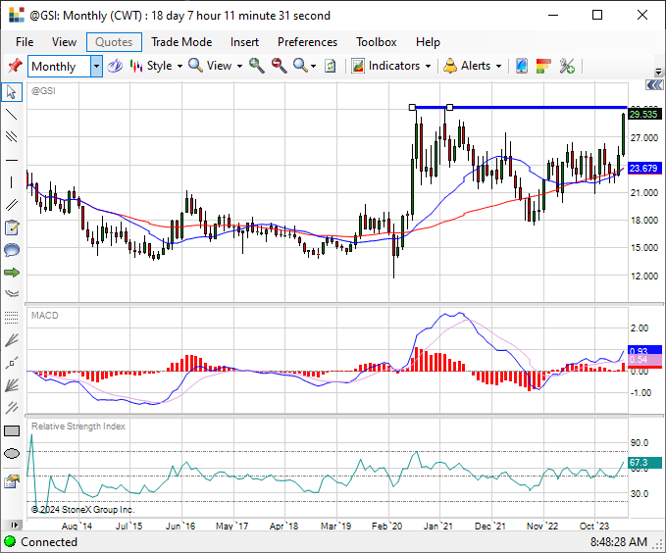Open the Alerts dropdown
This screenshot has height=553, width=666.
(473, 66)
